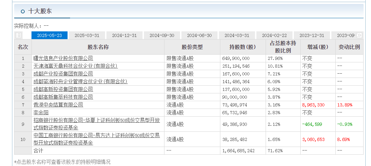Click the footnote about 点击股东名称
The image size is (371, 166).
[x=62, y=162]
